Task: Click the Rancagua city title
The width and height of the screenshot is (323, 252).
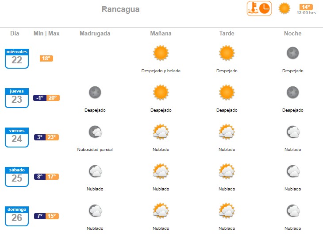Action: 120,9
